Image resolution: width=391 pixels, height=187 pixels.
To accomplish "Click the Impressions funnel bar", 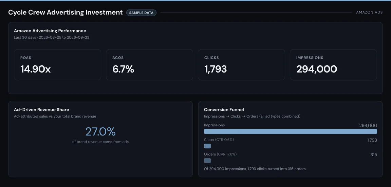I will pyautogui.click(x=291, y=131).
